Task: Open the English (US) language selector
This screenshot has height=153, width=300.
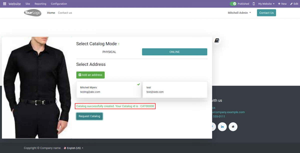Action: (x=73, y=148)
